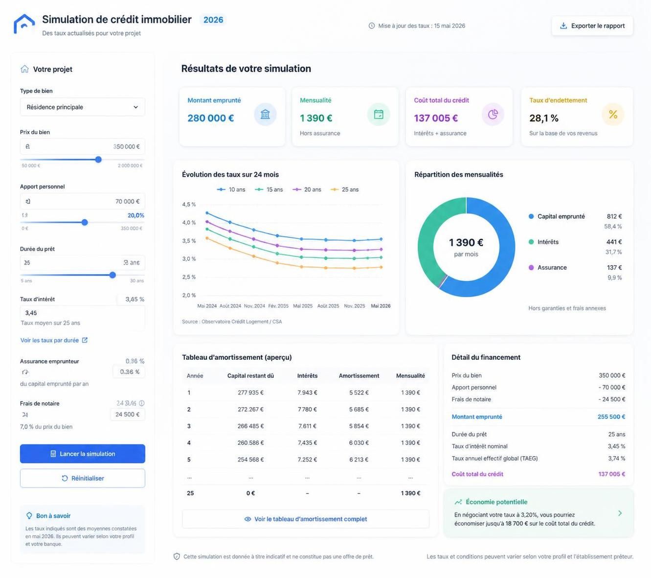This screenshot has width=651, height=578.
Task: Click the Frais de notaire 24 500 € field
Action: pyautogui.click(x=127, y=415)
